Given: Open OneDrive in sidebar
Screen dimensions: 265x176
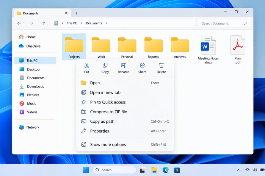Looking at the screenshot, I should pos(35,46).
